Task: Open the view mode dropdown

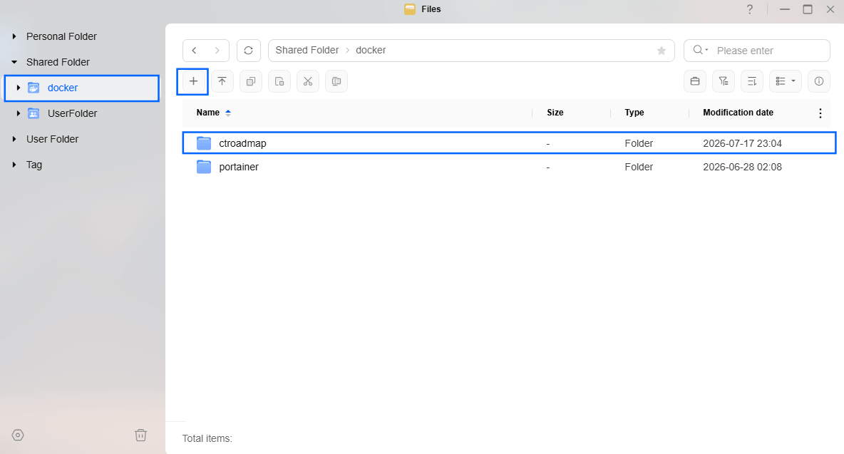Action: pyautogui.click(x=786, y=82)
